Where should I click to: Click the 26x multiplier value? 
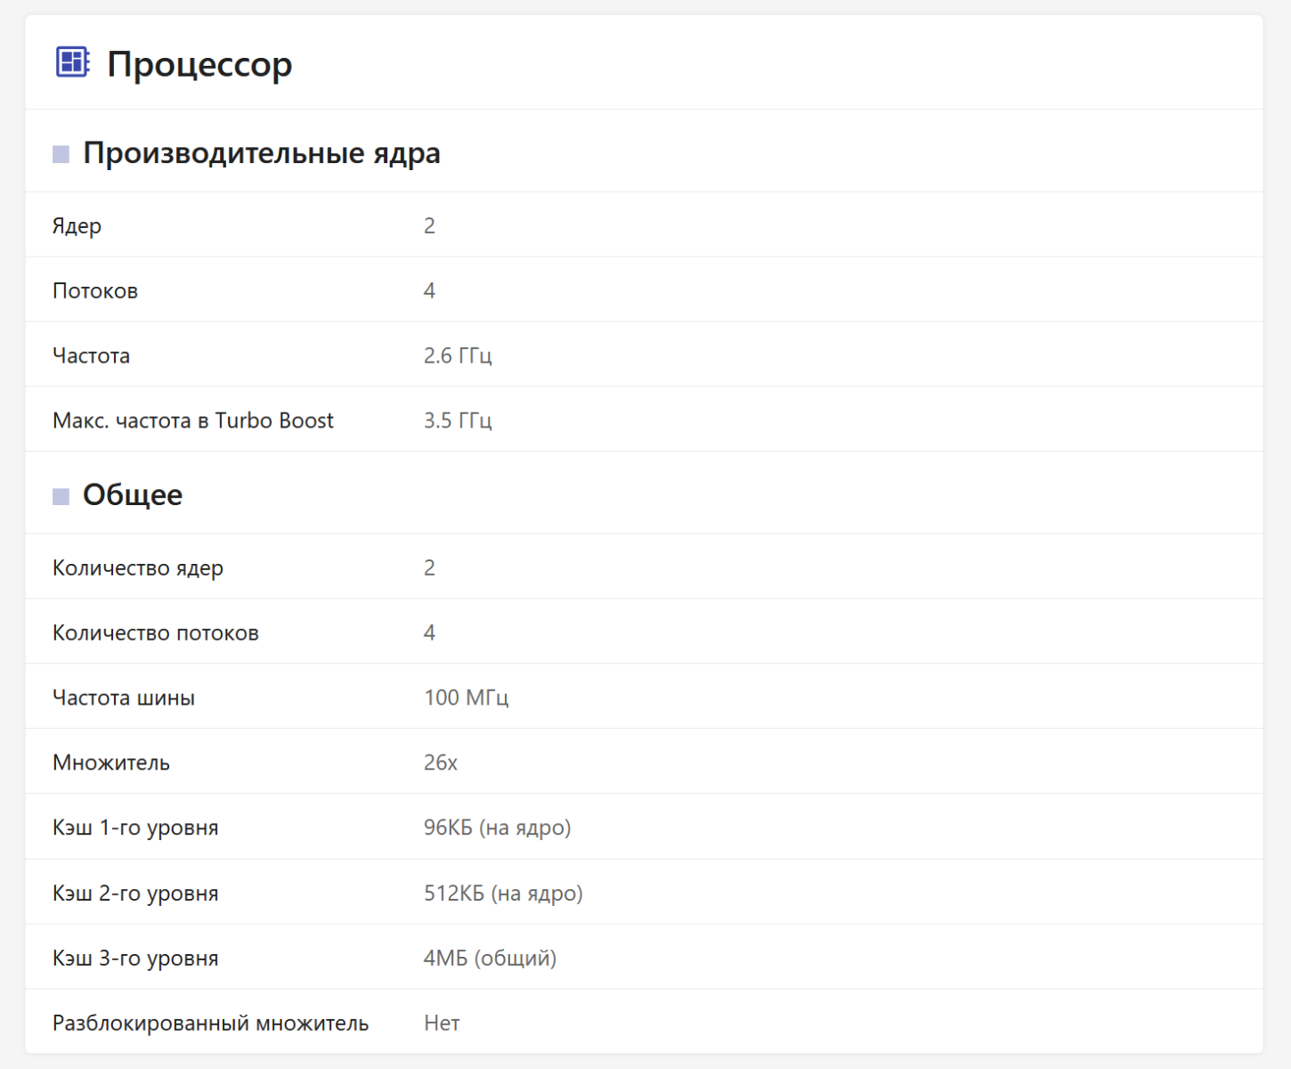click(441, 763)
